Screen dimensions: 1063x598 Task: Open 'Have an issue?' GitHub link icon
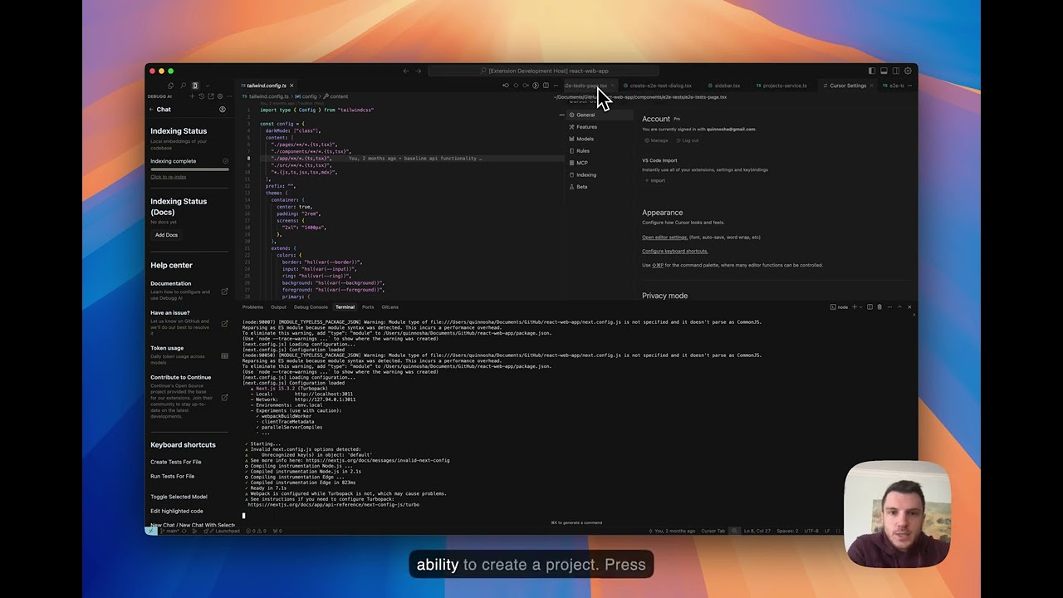tap(224, 324)
